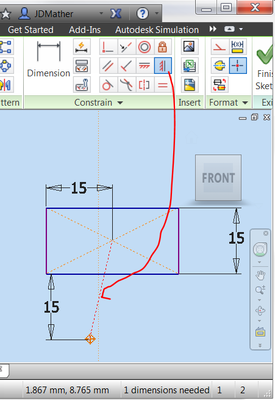Open the Get Started tab

point(31,30)
